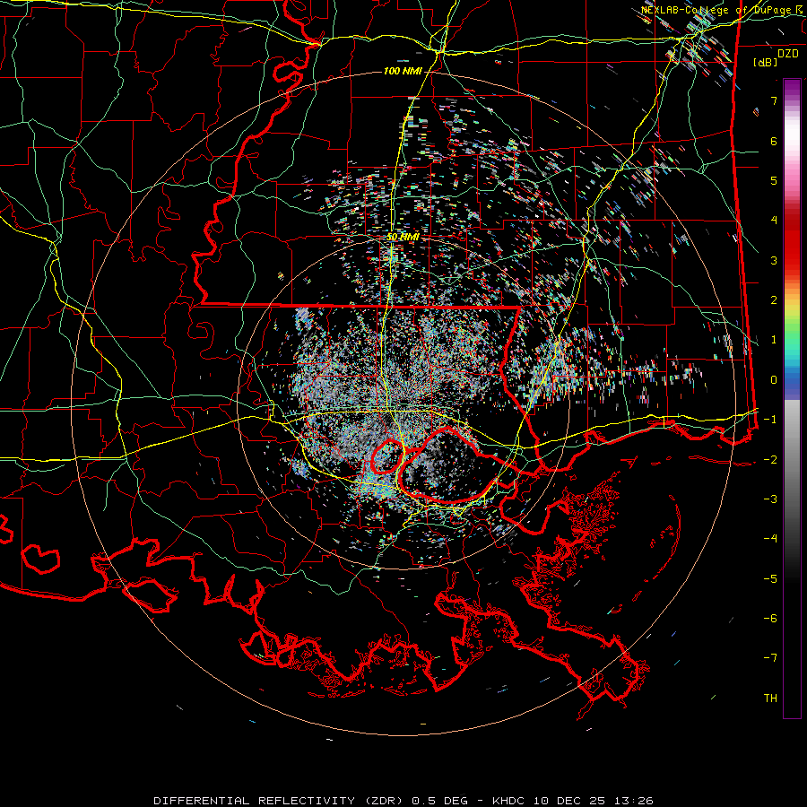Click the "3" value on the color scale
This screenshot has height=807, width=807.
tap(774, 260)
